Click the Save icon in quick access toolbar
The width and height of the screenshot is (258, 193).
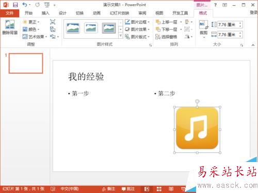coord(15,5)
